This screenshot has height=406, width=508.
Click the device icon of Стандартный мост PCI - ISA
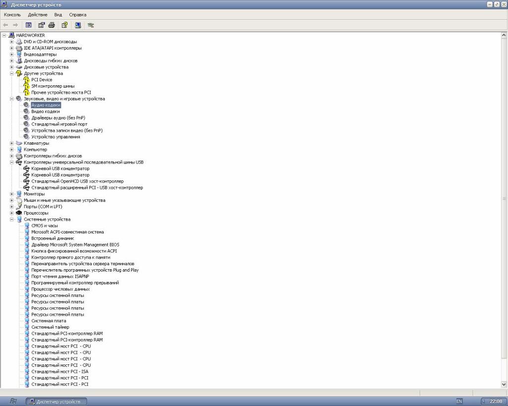click(x=27, y=372)
